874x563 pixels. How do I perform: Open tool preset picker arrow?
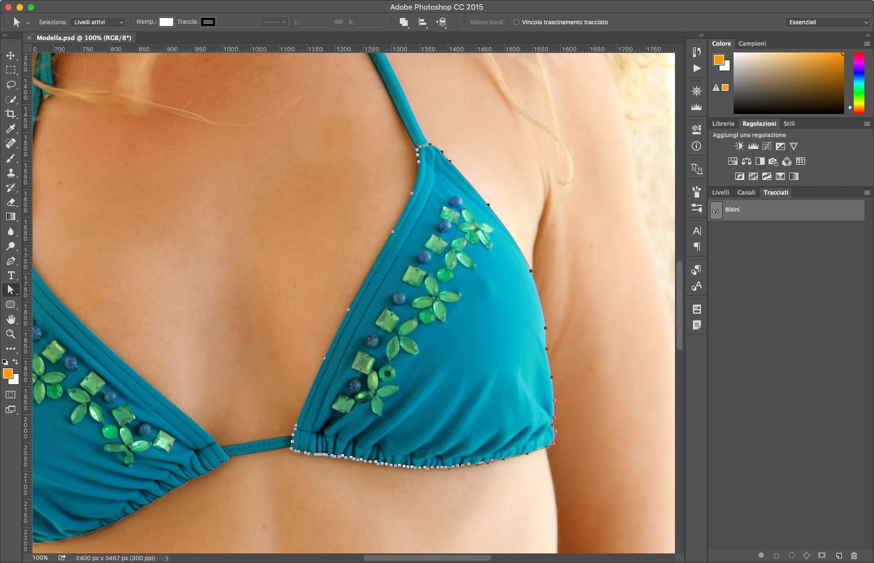tap(28, 23)
